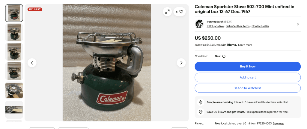Open the seller ironheadxlch avatar

199,24
